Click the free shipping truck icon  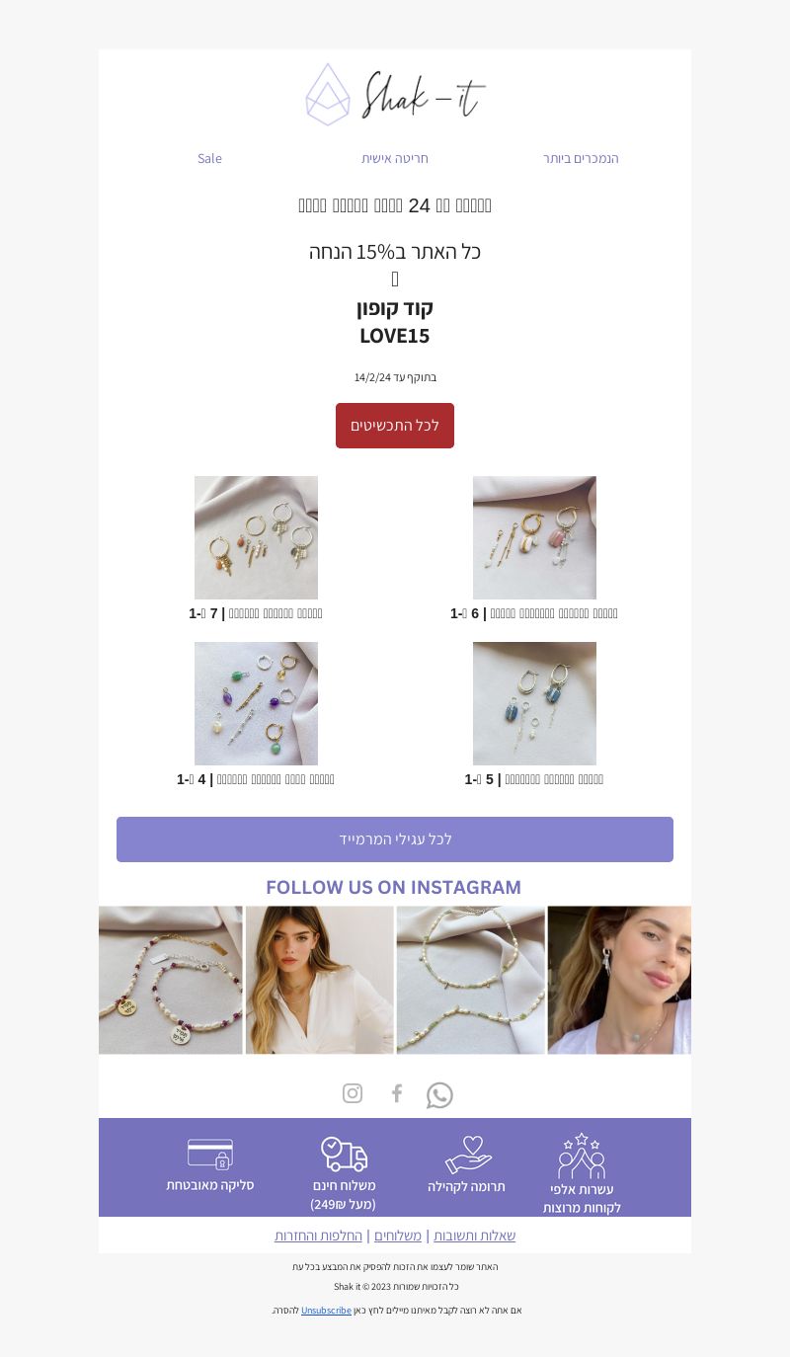click(344, 1154)
